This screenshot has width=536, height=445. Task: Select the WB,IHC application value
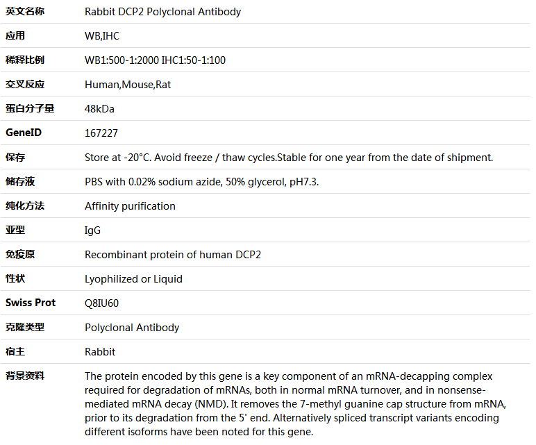coord(102,36)
